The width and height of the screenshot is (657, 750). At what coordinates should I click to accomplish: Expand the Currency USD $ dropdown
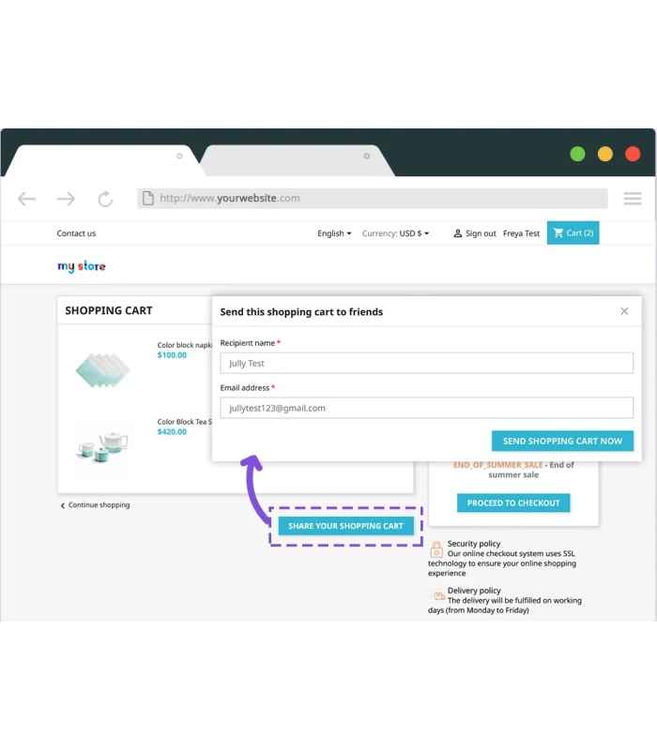[x=395, y=233]
